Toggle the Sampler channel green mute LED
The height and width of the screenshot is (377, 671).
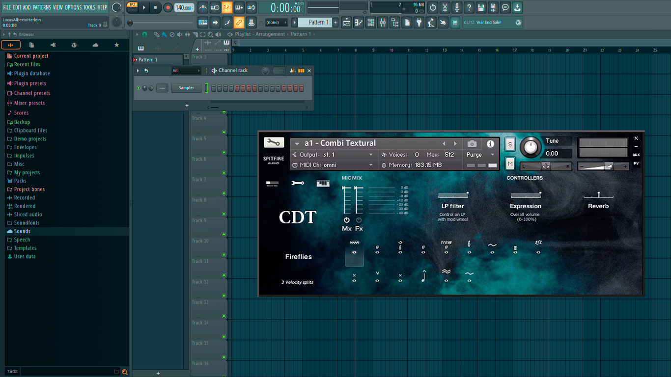[139, 88]
